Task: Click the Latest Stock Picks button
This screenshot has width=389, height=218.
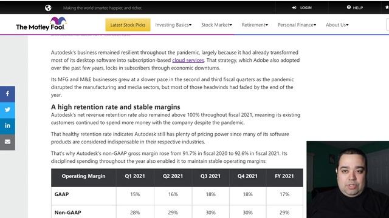Action: (128, 25)
